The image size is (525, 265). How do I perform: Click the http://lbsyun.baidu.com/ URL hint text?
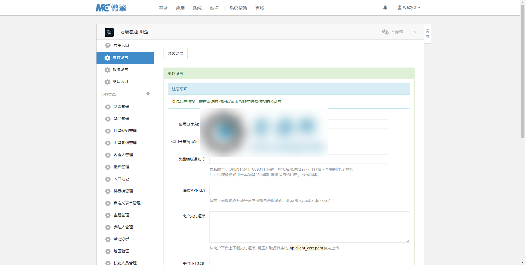[x=307, y=200]
